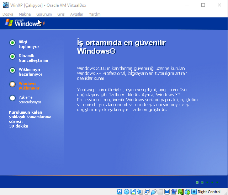Screen dimensions: 228x195
Task: Click the İş ortamında en güvenilir heading
Action: (121, 47)
